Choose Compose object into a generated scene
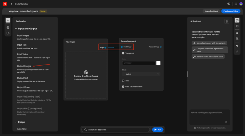 pos(210,50)
